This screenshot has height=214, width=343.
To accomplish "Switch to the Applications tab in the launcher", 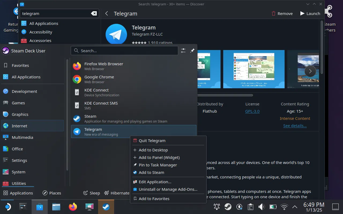I will point(18,193).
